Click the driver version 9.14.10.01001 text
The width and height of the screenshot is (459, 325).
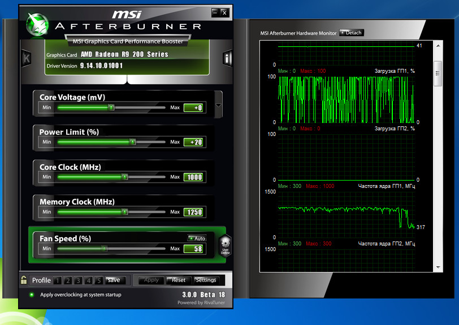click(x=101, y=65)
